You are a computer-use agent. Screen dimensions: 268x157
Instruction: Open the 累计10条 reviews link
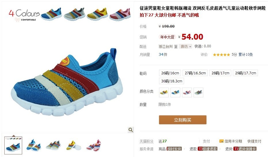coord(246,54)
